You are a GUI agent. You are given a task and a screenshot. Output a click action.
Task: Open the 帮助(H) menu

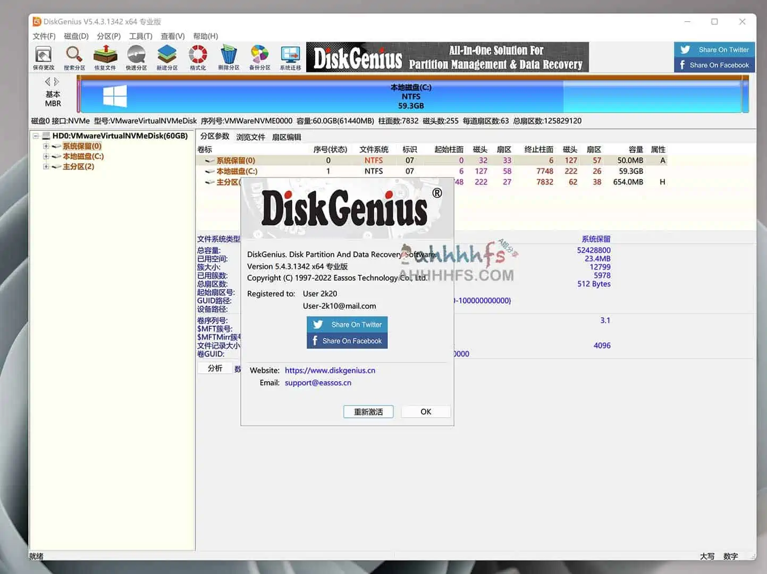205,36
